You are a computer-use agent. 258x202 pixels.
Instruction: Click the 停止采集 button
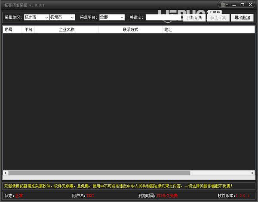[x=218, y=18]
